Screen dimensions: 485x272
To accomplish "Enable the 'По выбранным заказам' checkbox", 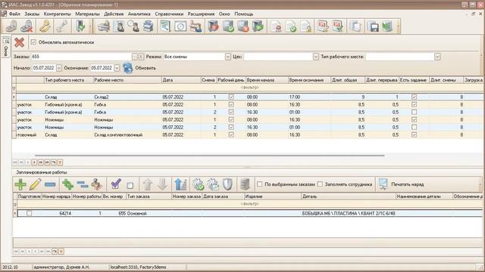I will point(259,184).
